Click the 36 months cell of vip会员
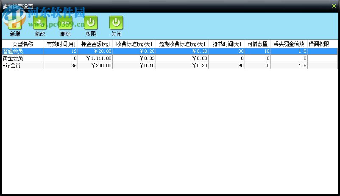The height and width of the screenshot is (196, 340). [x=61, y=65]
